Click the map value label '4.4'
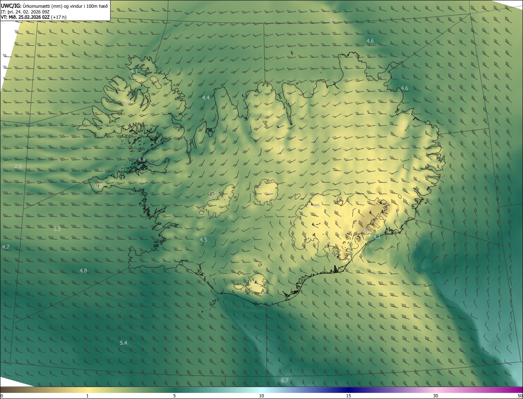This screenshot has height=399, width=523. click(x=206, y=98)
